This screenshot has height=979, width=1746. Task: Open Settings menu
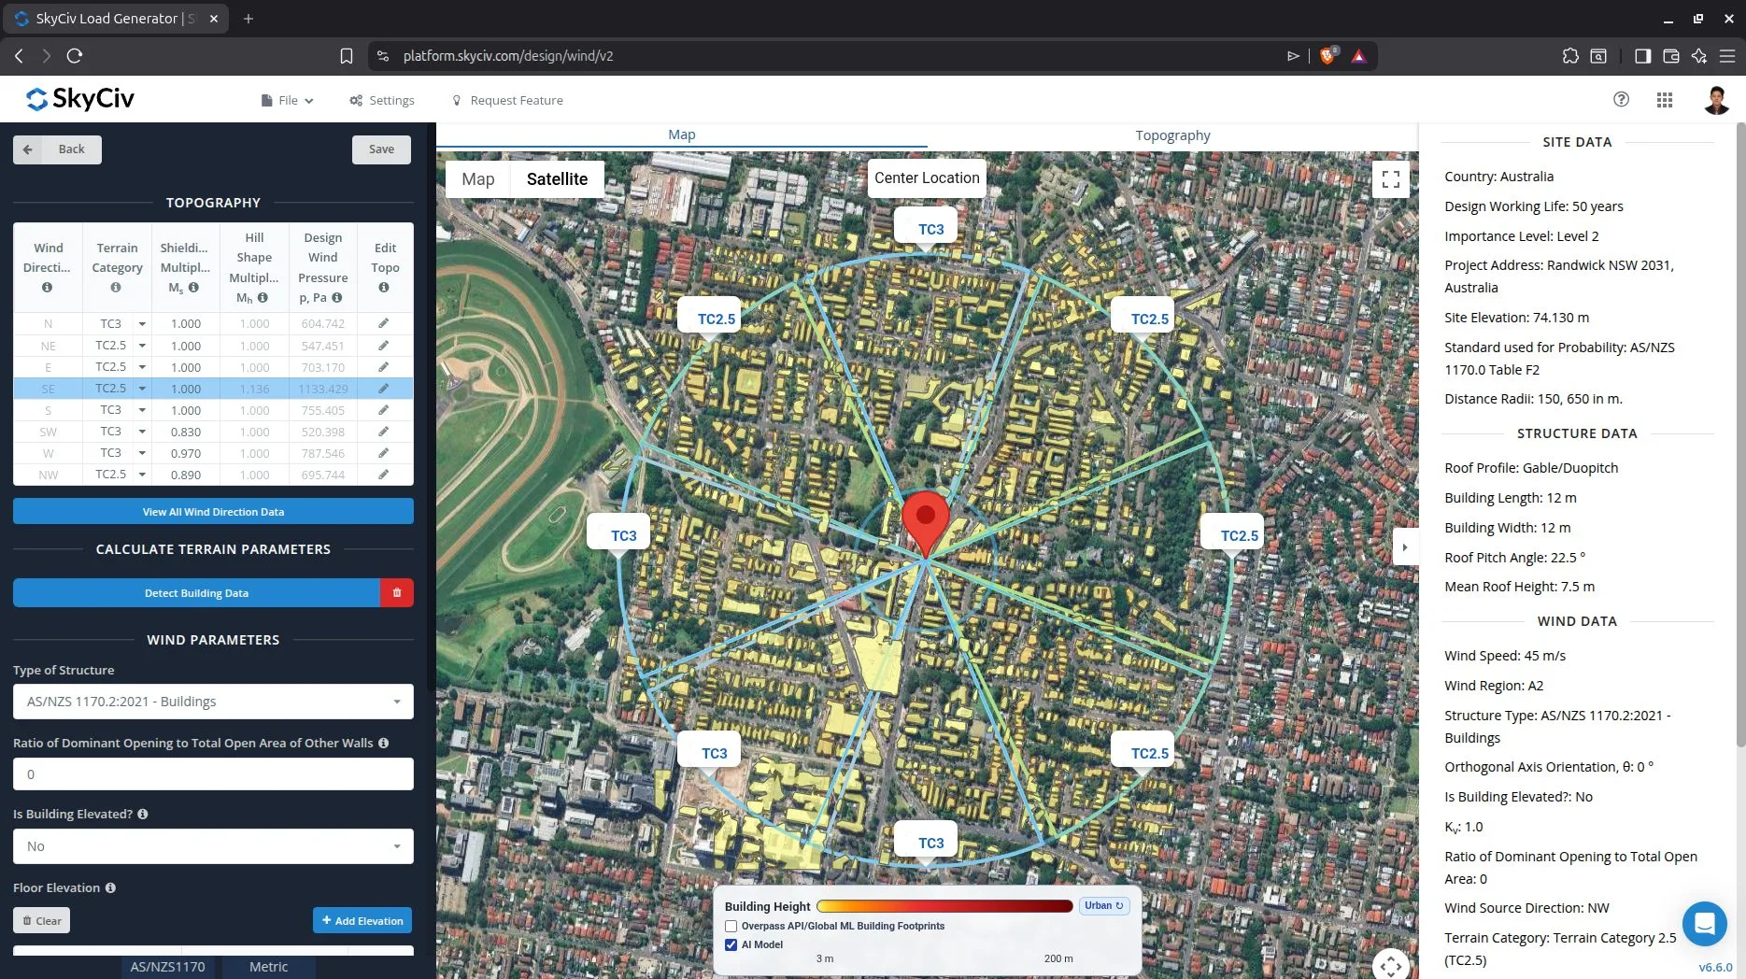pyautogui.click(x=382, y=100)
